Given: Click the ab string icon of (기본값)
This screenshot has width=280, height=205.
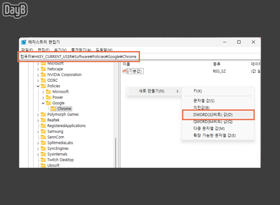Looking at the screenshot, I should point(124,71).
